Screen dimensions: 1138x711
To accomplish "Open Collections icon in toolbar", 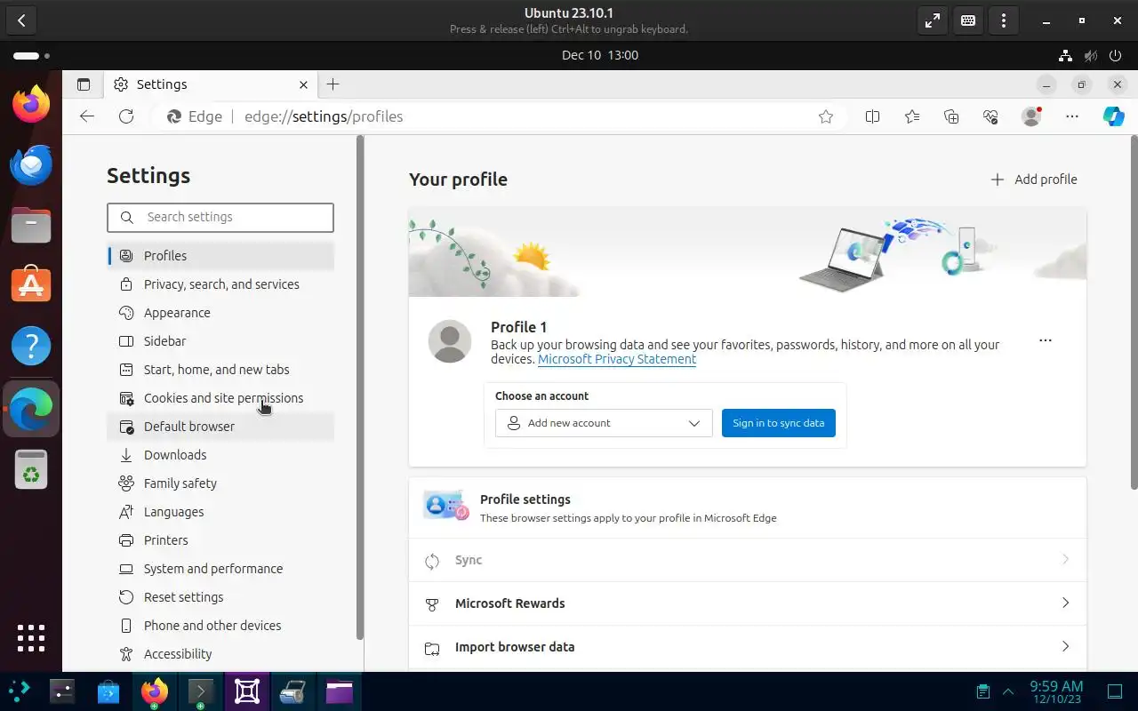I will [951, 116].
